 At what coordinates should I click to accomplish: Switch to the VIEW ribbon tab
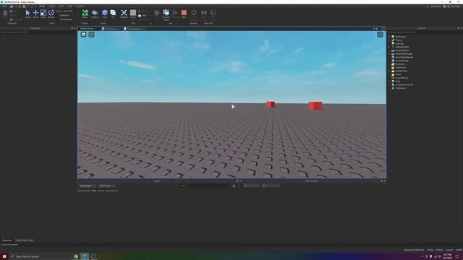(x=69, y=6)
